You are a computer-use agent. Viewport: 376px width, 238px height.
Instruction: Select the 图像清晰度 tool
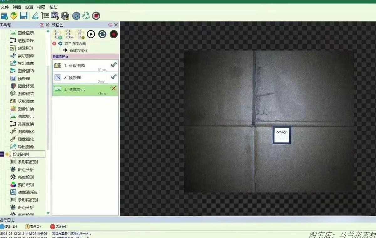tap(24, 192)
